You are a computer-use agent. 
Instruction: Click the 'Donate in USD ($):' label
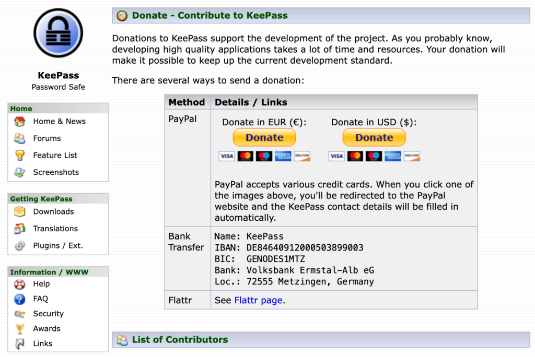[374, 123]
